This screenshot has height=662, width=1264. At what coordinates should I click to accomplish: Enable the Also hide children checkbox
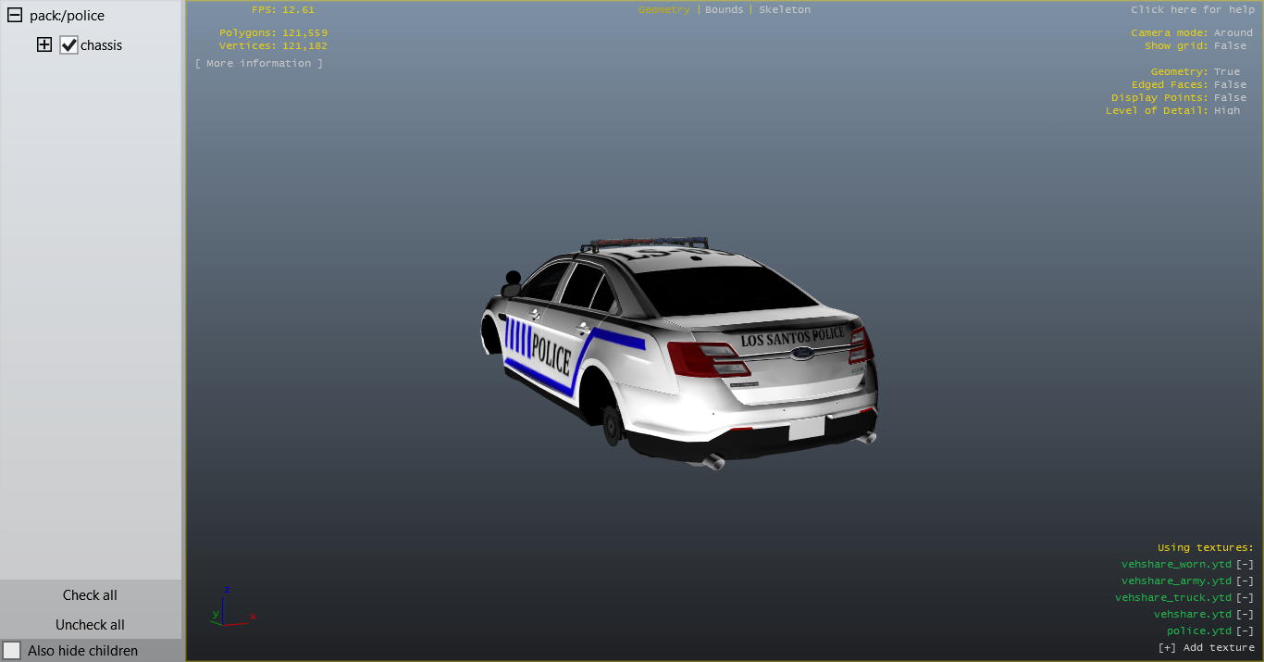[12, 650]
